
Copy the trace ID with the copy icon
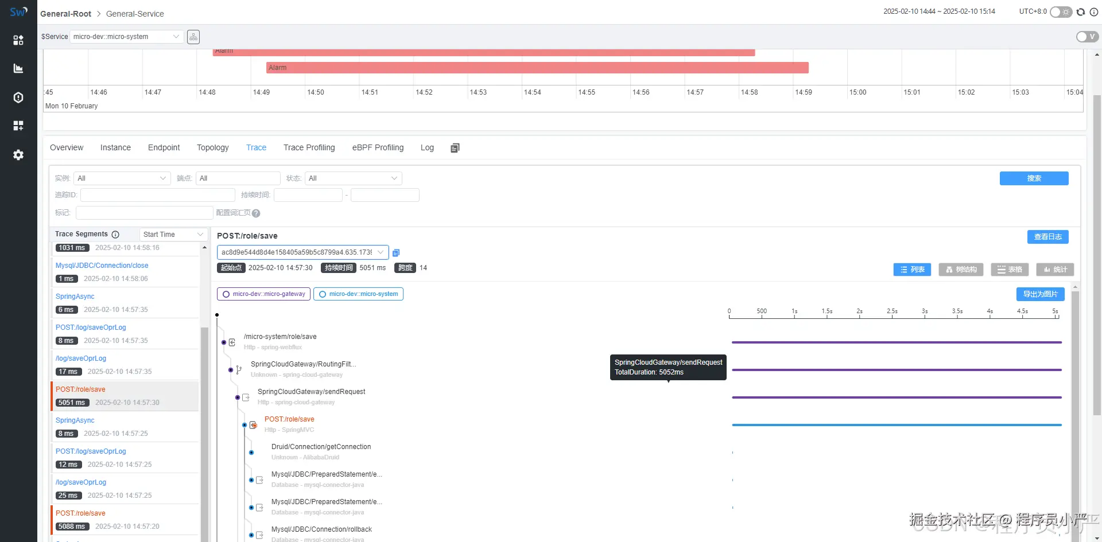tap(396, 252)
